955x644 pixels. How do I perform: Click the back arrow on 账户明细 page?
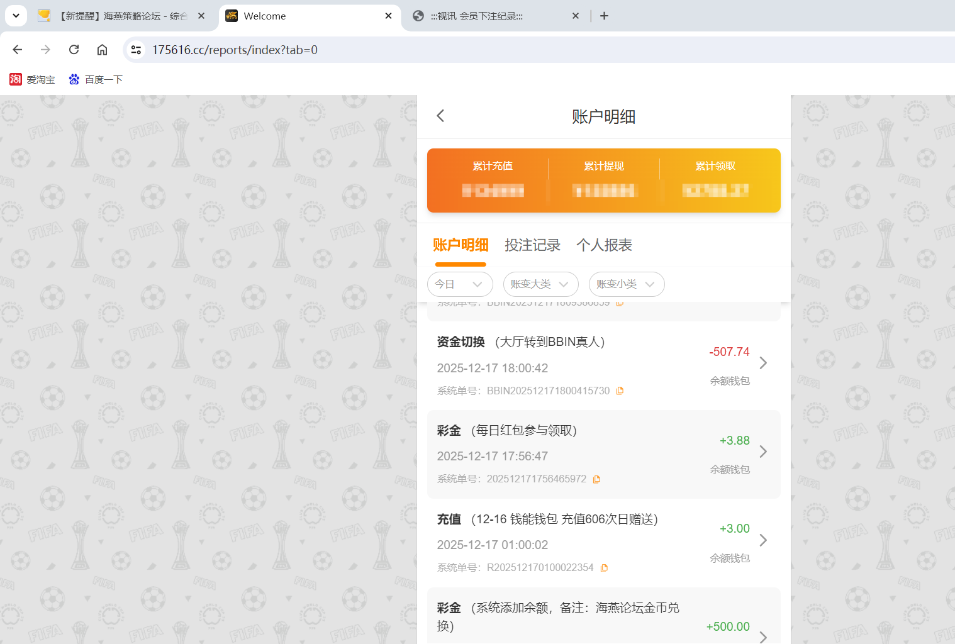[x=440, y=116]
